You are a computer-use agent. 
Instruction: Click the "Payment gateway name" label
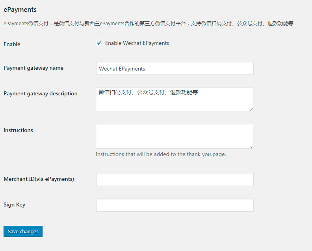(33, 68)
